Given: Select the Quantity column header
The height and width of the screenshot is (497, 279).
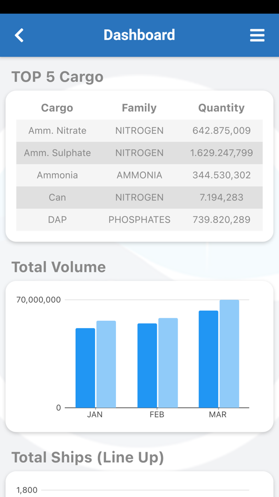Looking at the screenshot, I should tap(222, 108).
